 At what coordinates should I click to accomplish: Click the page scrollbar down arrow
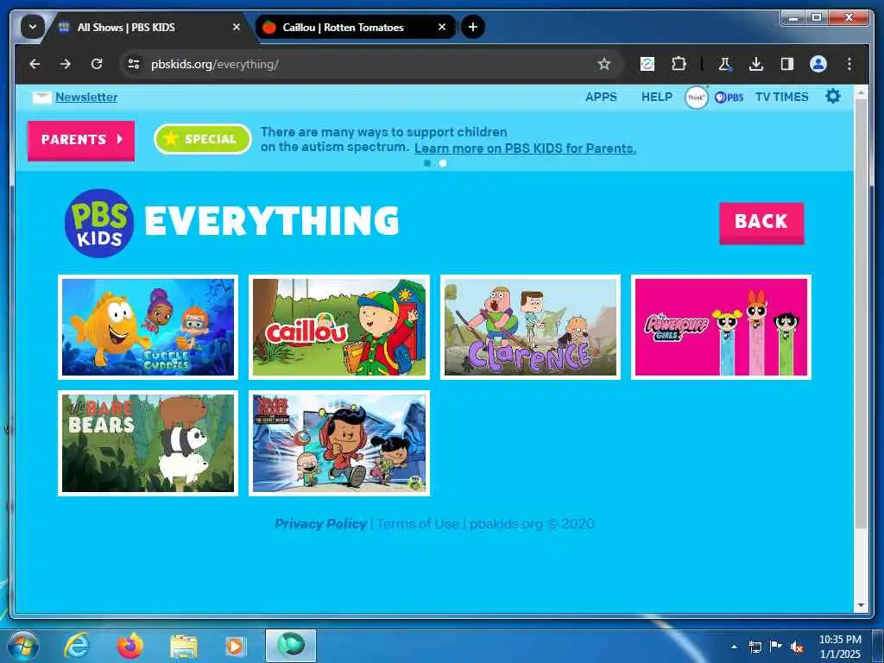click(x=861, y=605)
